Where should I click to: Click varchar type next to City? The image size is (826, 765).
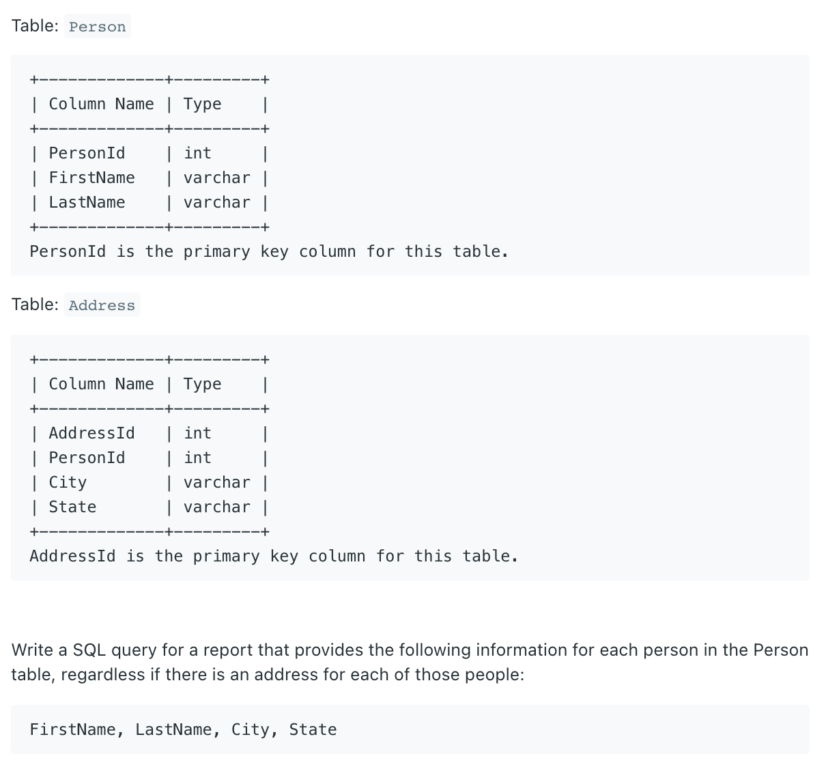216,483
